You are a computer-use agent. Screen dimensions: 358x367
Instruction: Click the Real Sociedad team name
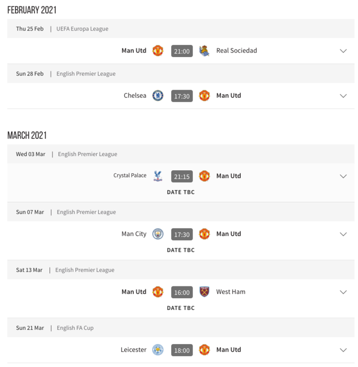(236, 50)
